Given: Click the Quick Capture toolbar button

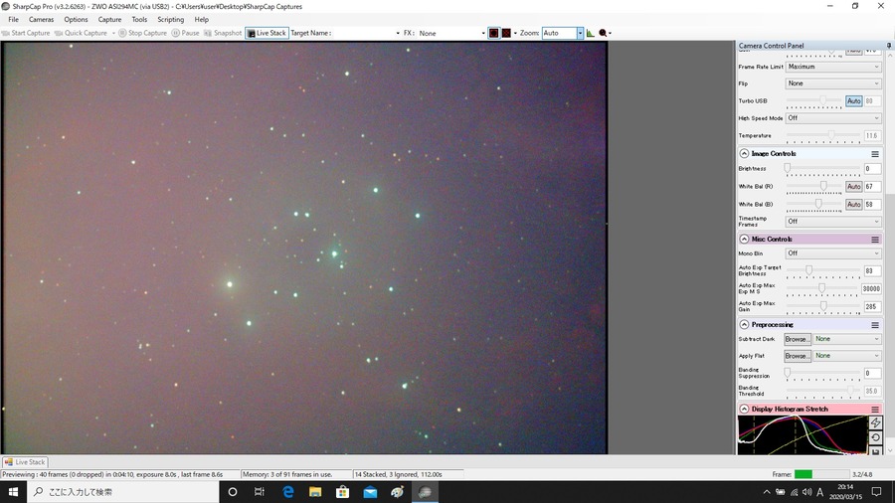Looking at the screenshot, I should coord(82,33).
